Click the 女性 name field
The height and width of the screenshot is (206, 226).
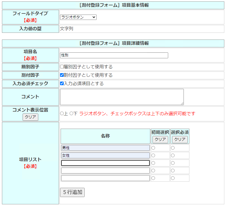point(105,156)
